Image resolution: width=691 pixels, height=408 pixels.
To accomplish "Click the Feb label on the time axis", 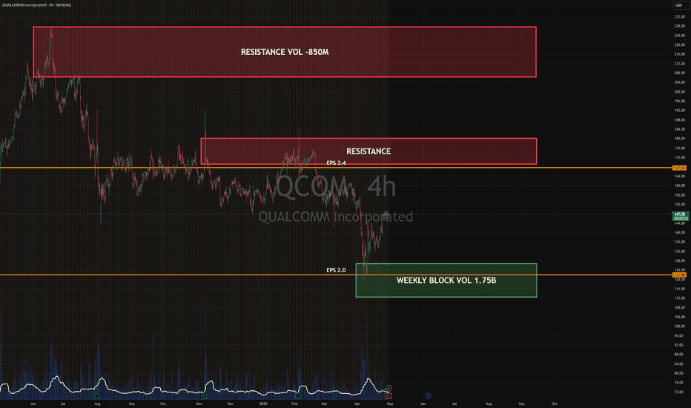I will click(x=294, y=404).
